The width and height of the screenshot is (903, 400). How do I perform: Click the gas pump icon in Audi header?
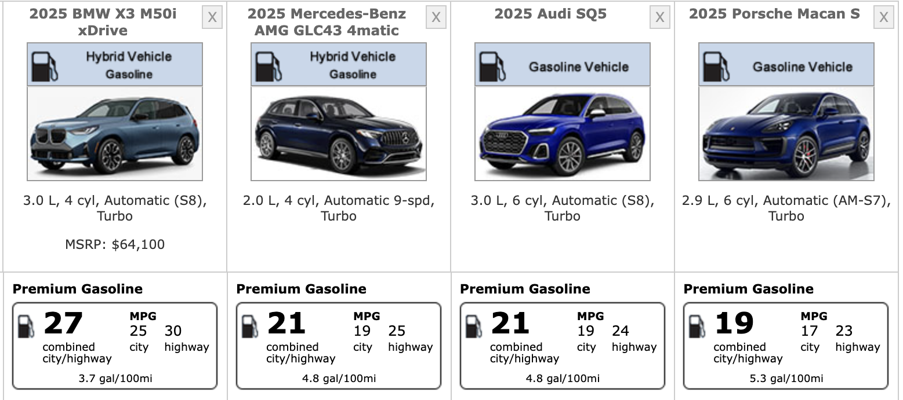[x=492, y=66]
